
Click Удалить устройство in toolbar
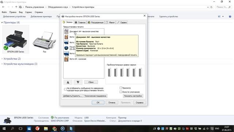click(x=169, y=16)
